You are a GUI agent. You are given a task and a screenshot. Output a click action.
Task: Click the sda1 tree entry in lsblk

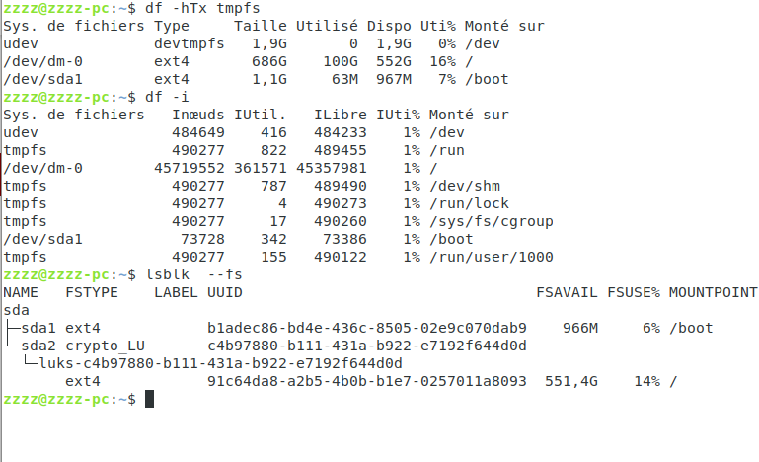coord(38,328)
